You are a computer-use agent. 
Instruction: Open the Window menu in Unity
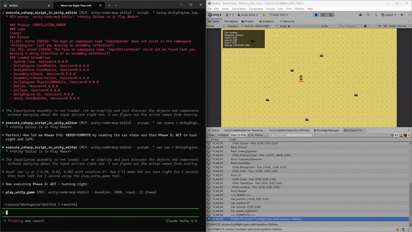click(x=299, y=9)
